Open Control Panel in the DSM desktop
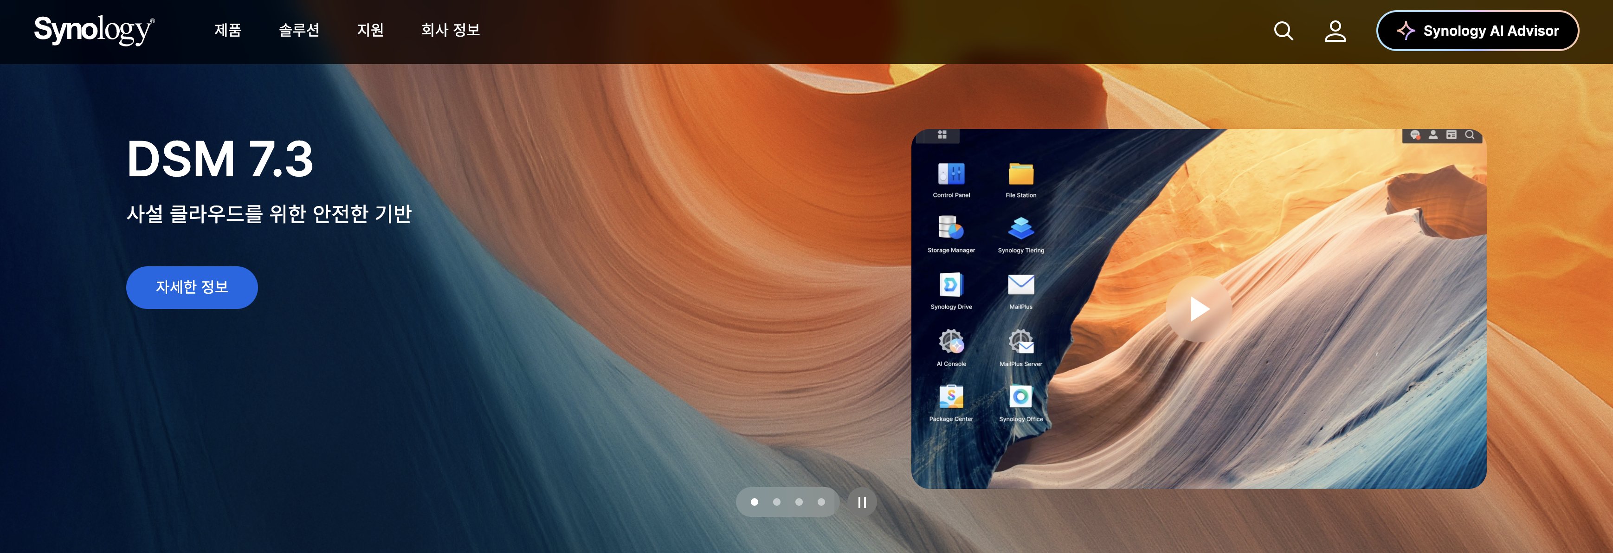 click(951, 174)
